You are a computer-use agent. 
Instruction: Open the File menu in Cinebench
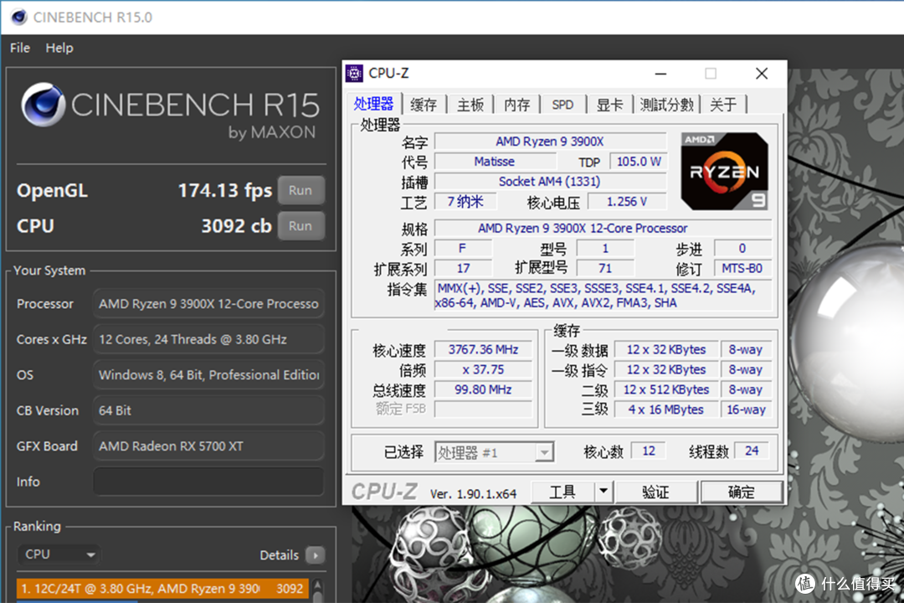click(x=19, y=48)
